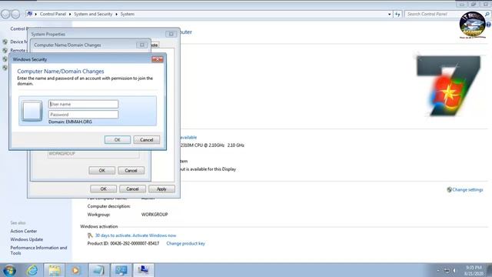Screen dimensions: 492x277
Task: Click the 30 days to activate link
Action: click(135, 235)
